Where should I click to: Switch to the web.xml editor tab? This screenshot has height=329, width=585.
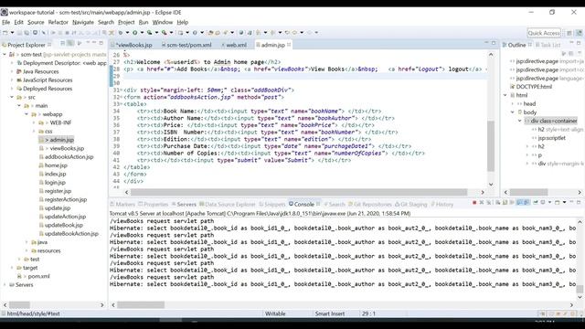pos(234,45)
